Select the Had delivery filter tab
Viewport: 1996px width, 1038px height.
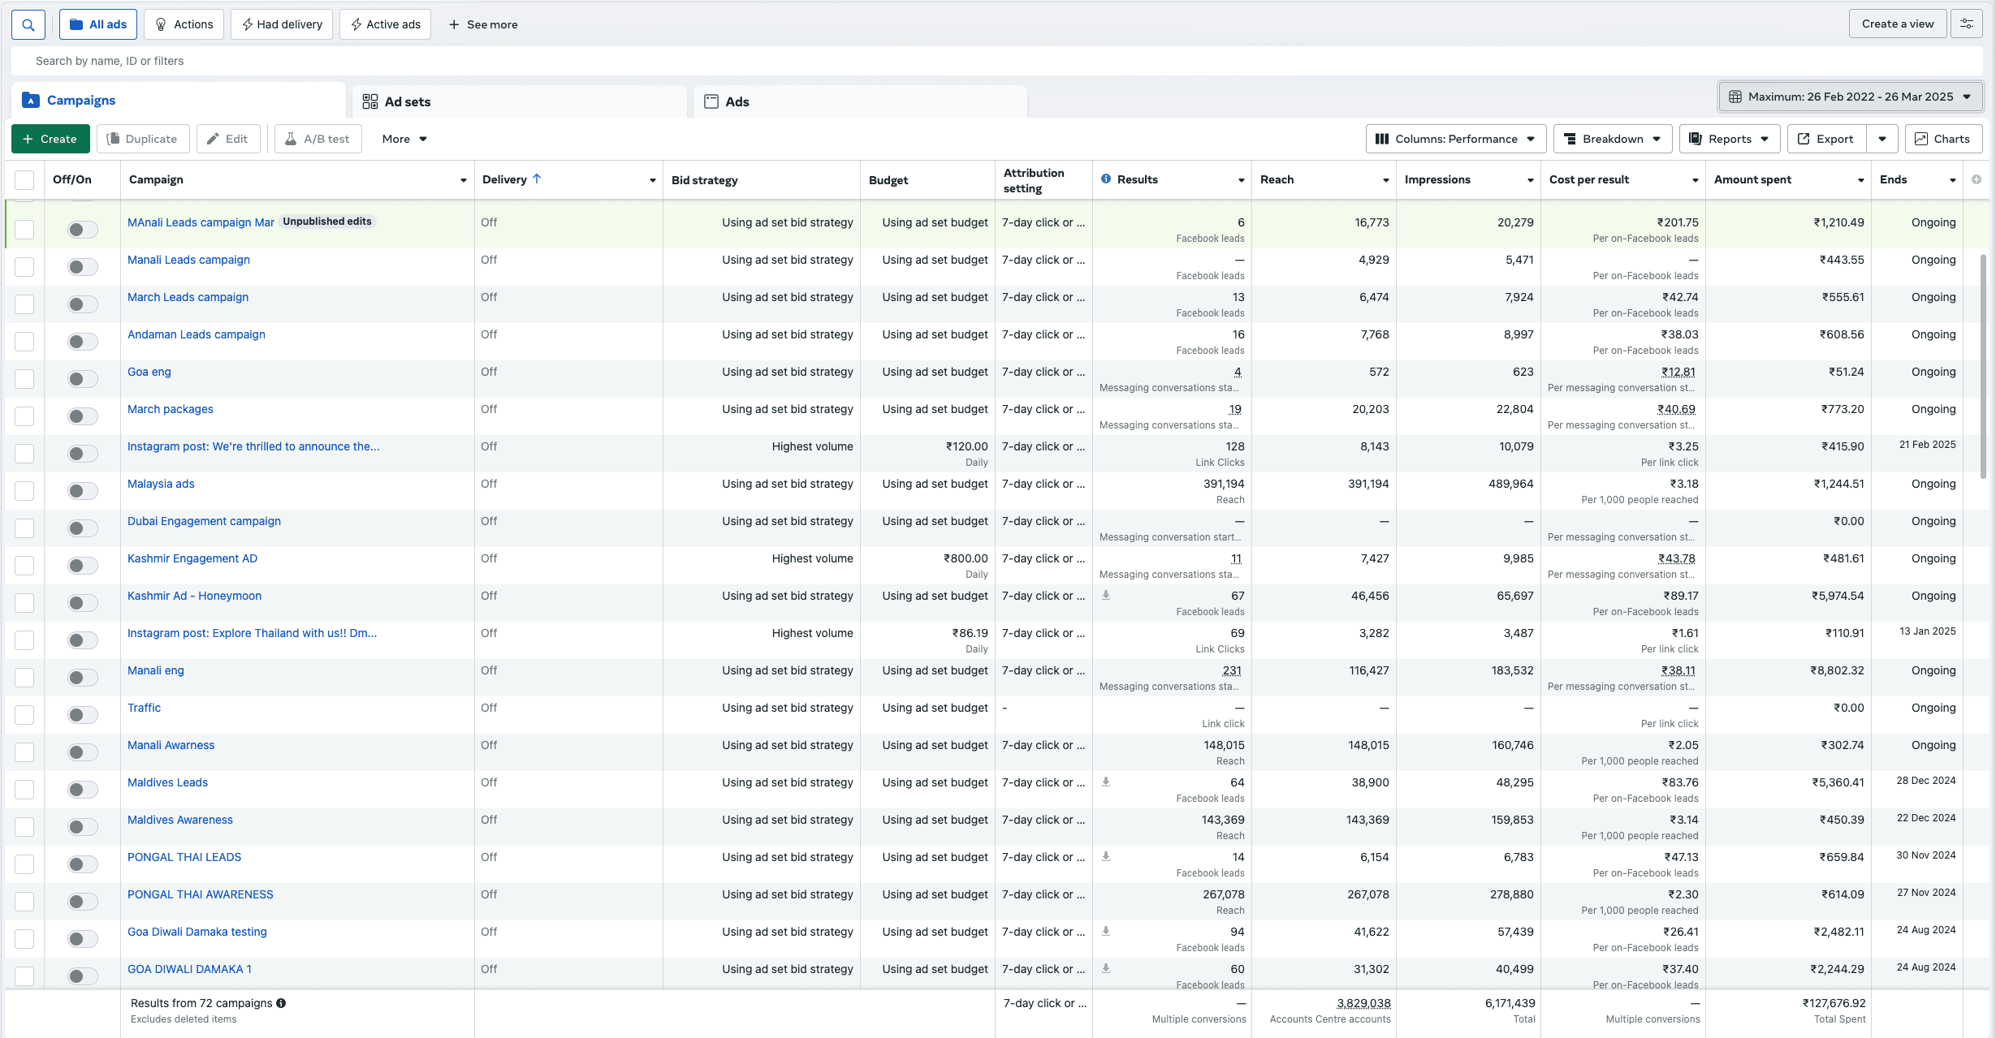pyautogui.click(x=282, y=24)
